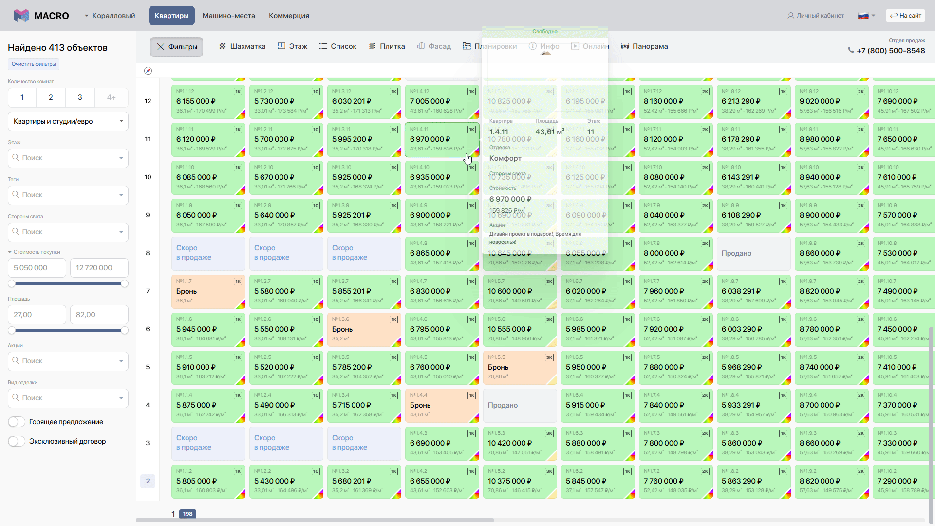Open the language flag dropdown

coord(866,16)
